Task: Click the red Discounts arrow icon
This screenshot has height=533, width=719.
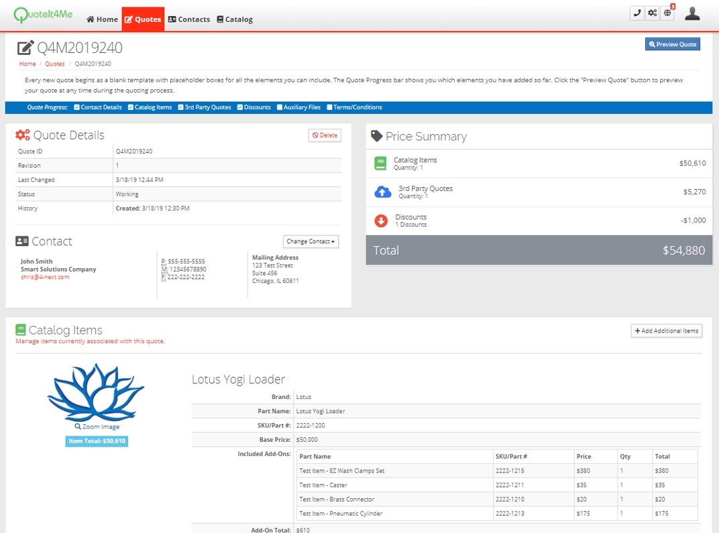Action: coord(380,221)
